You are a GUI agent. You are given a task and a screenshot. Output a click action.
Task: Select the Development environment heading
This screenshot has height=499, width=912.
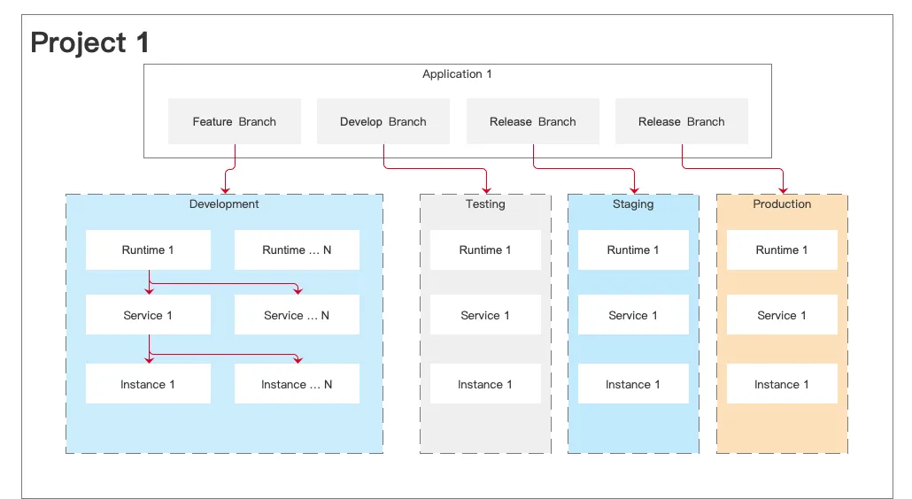click(224, 204)
